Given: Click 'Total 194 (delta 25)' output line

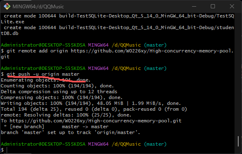Looking at the screenshot, I should coord(94,109).
